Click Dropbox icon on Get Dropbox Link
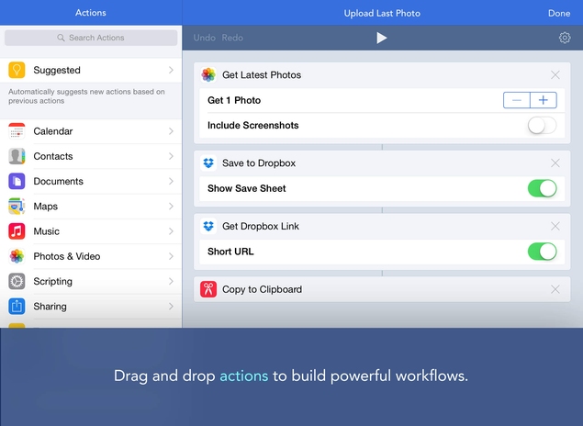 (x=208, y=226)
